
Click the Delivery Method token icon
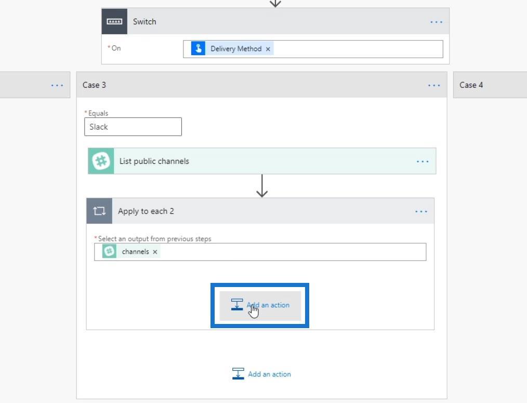[198, 48]
